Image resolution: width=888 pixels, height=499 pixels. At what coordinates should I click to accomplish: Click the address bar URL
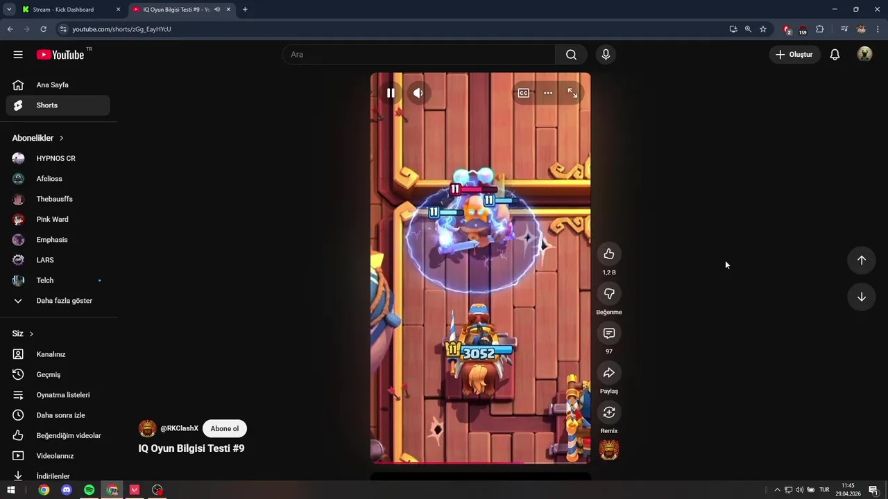pos(121,29)
